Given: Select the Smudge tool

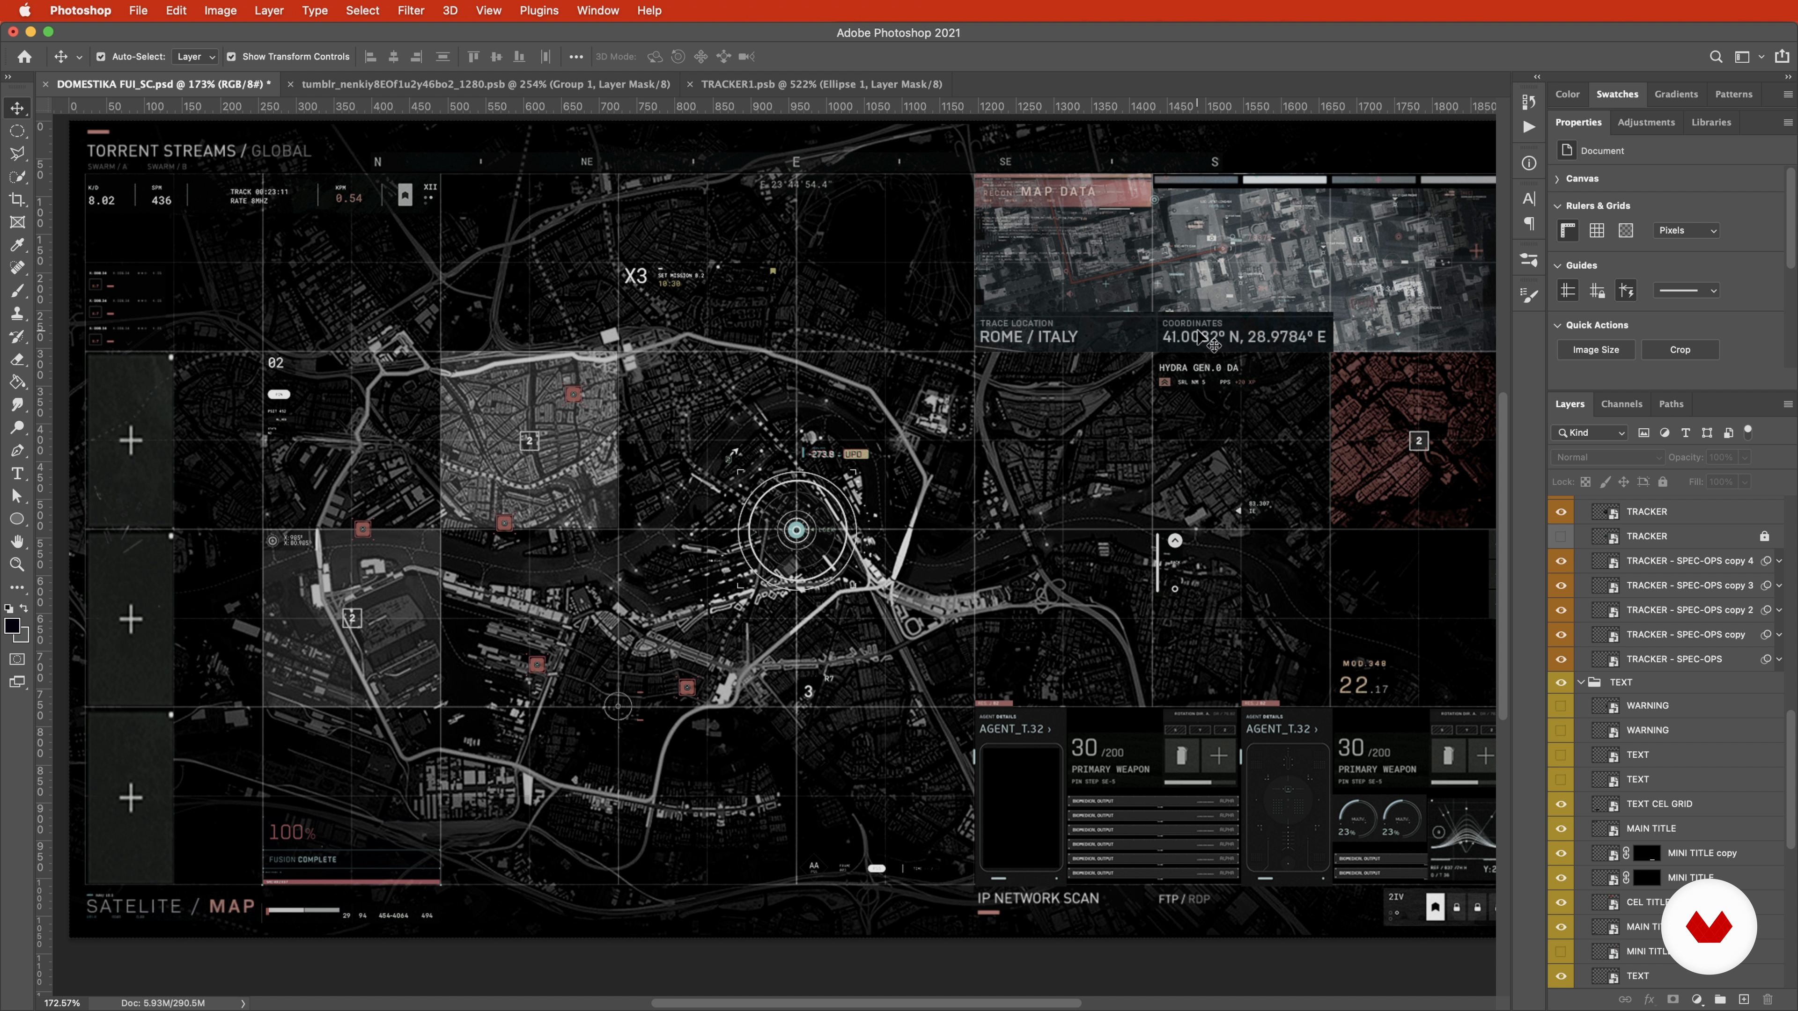Looking at the screenshot, I should (17, 405).
